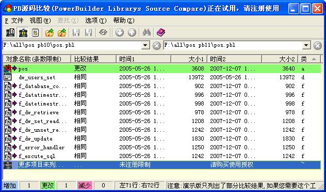Clear the right path with round X button

[318, 46]
